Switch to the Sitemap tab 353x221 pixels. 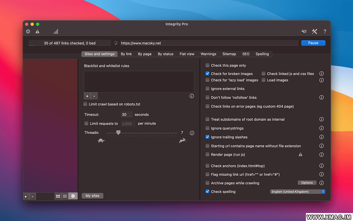229,54
